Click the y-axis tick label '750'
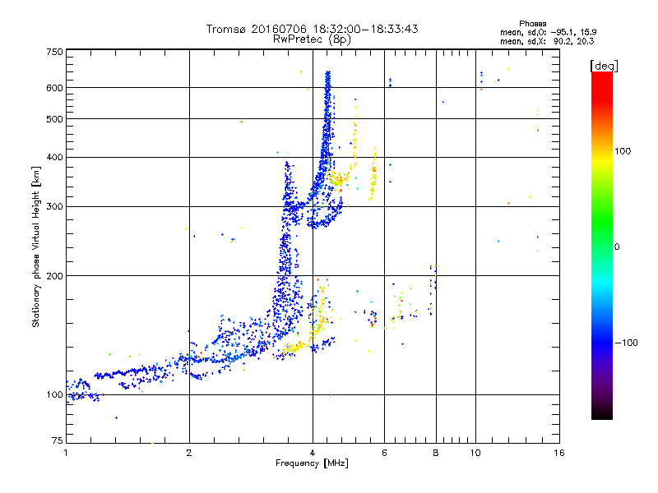658x493 pixels. 54,52
